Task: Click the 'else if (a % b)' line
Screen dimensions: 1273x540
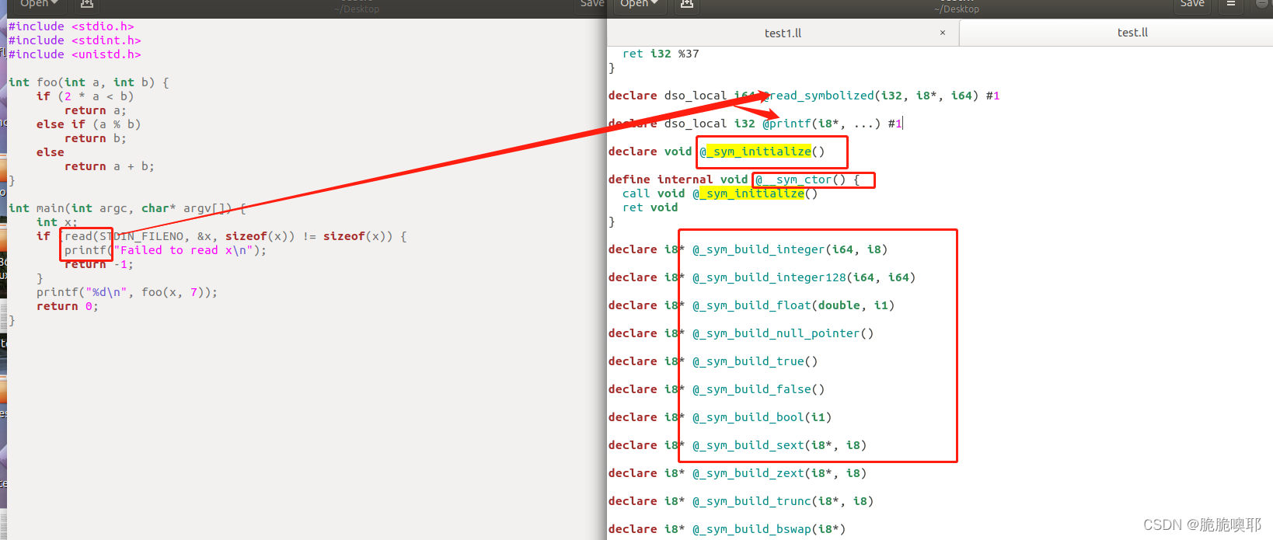Action: click(89, 124)
